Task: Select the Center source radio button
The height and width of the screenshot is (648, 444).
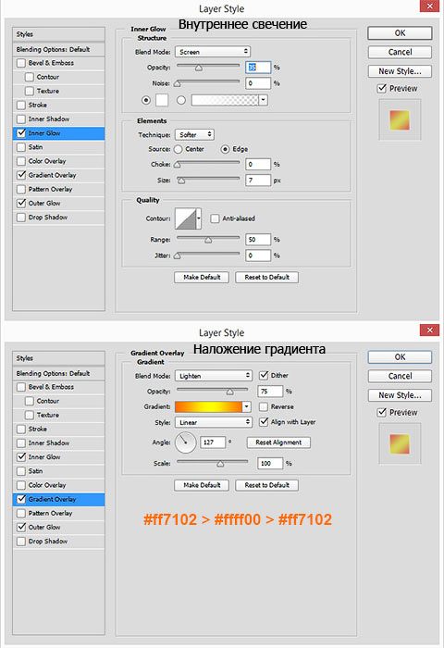Action: [178, 149]
